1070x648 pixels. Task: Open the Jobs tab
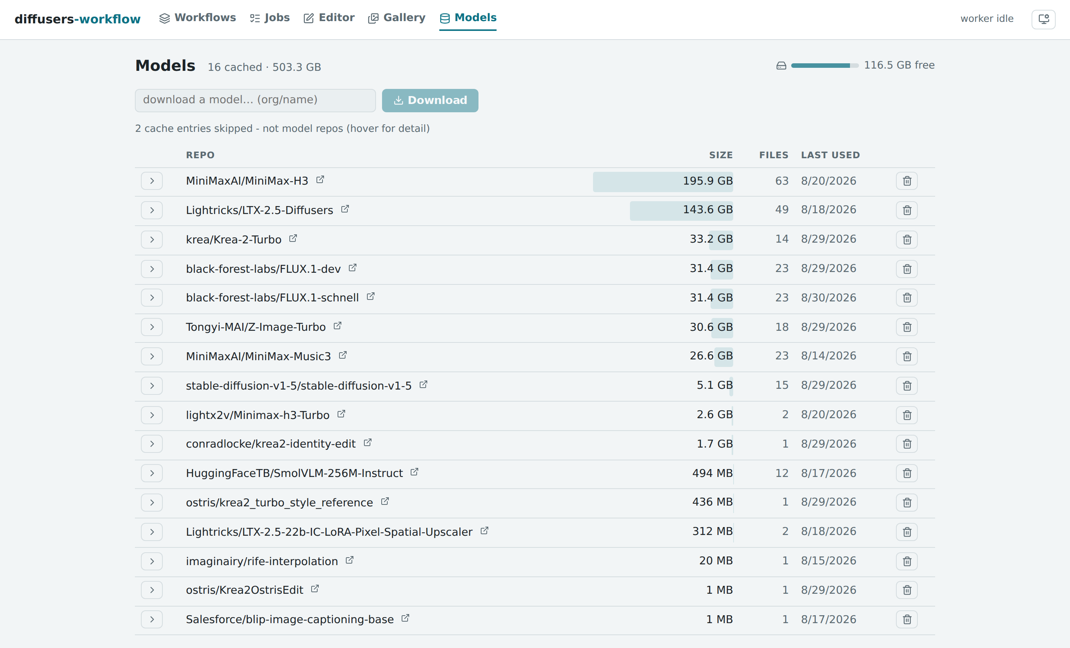(x=270, y=18)
